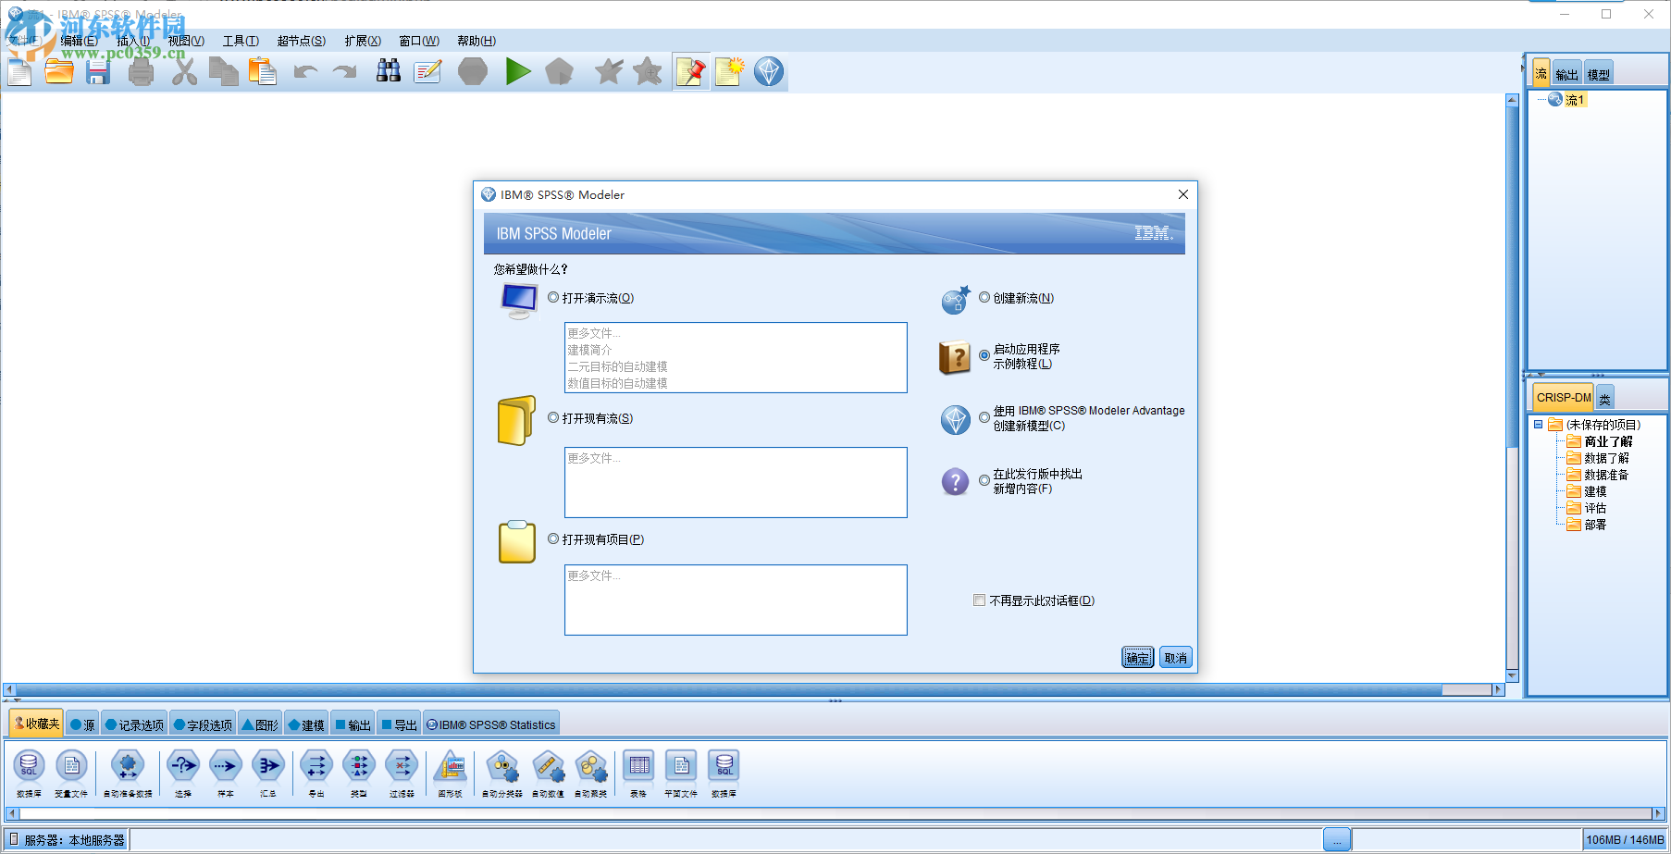Image resolution: width=1671 pixels, height=854 pixels.
Task: Choose the 创建新流 radio button
Action: (x=984, y=298)
